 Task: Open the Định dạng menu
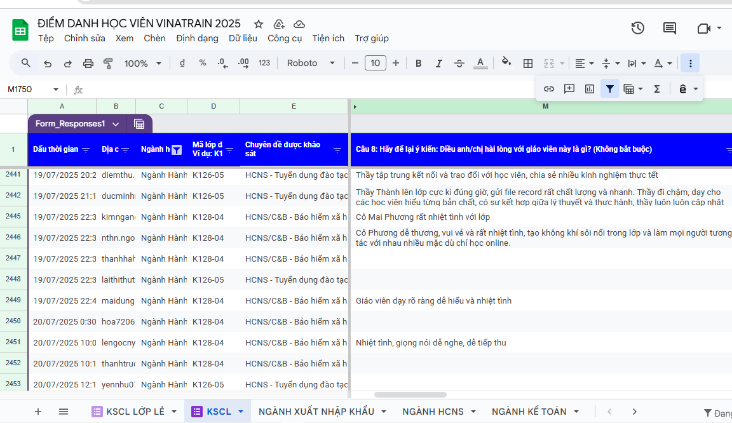click(197, 38)
